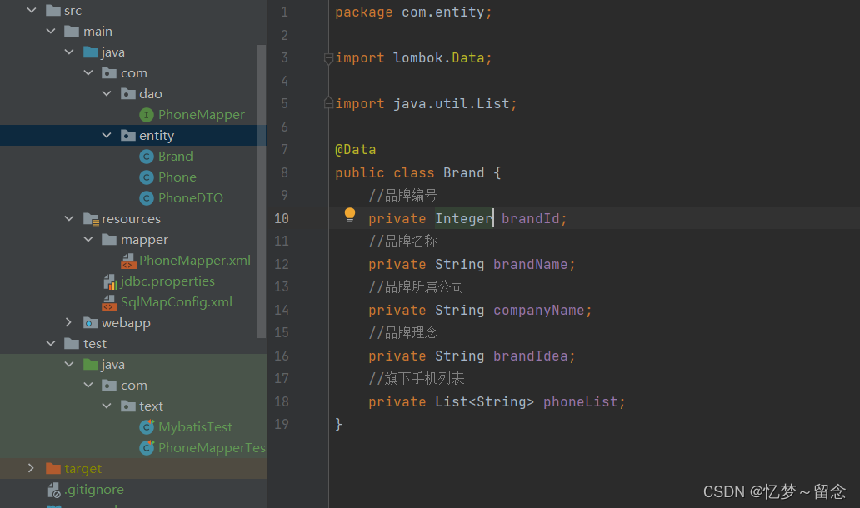The image size is (860, 508).
Task: Click the .gitignore file icon
Action: (53, 490)
